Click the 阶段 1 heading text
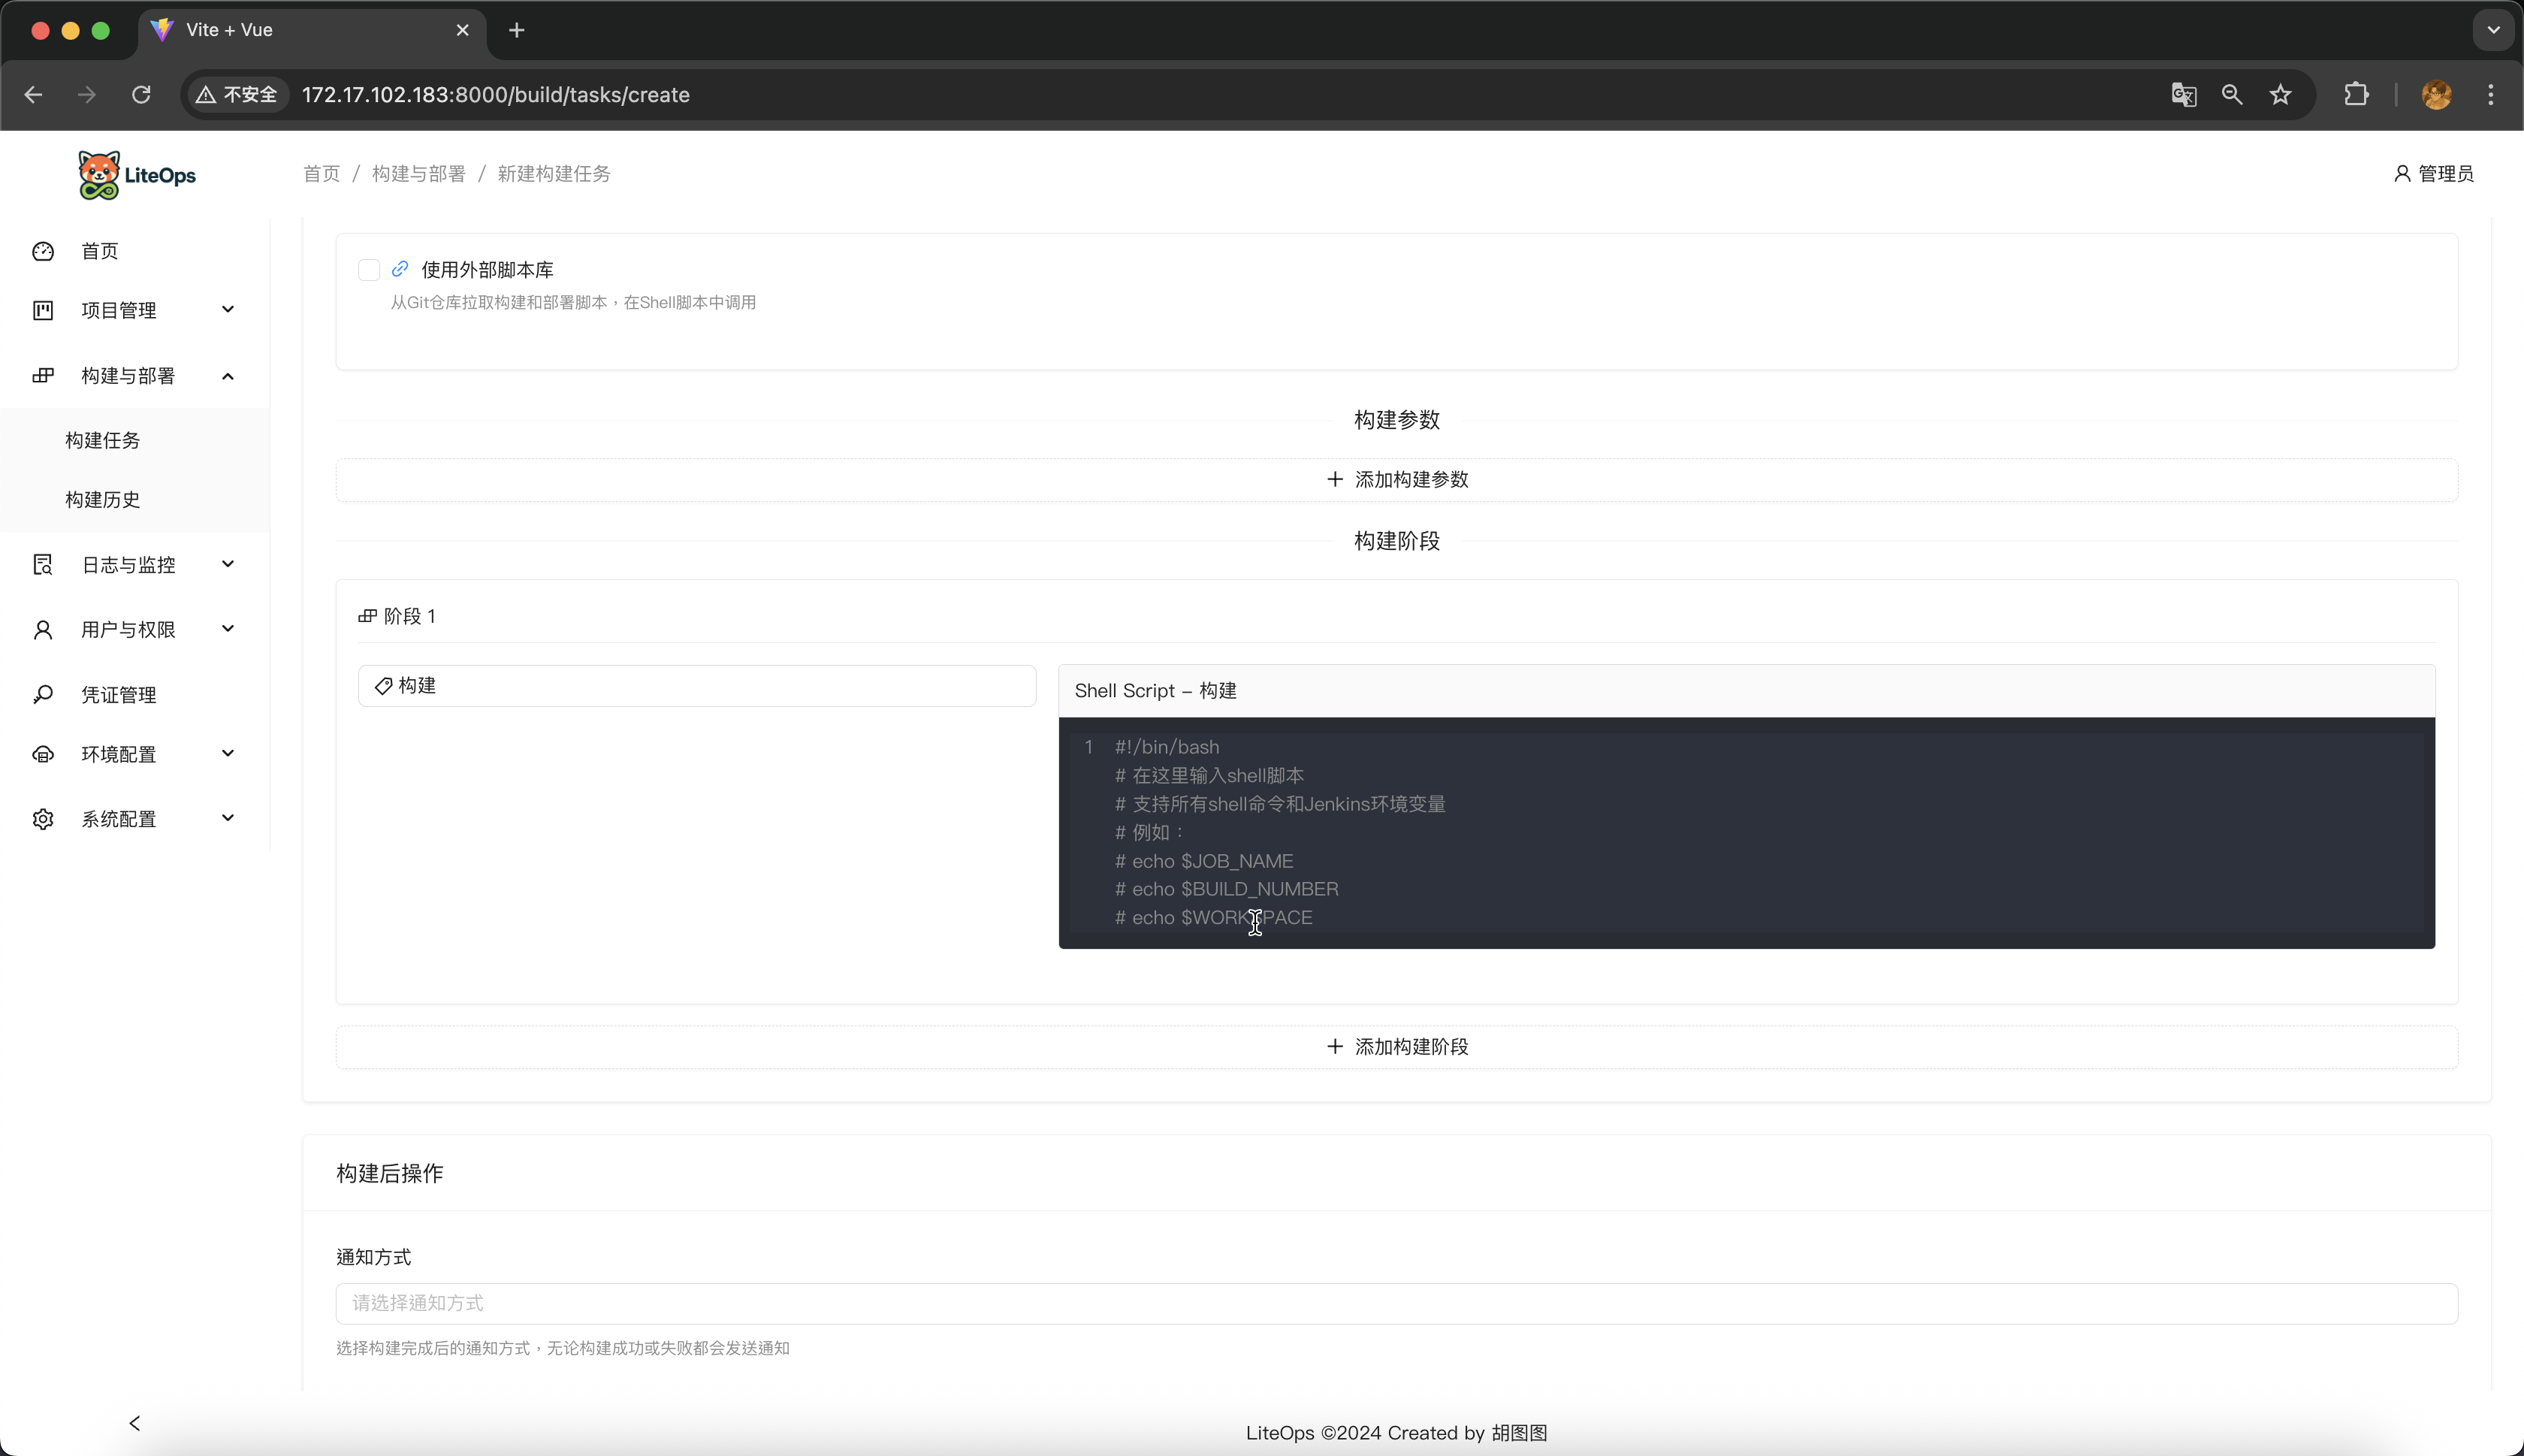The width and height of the screenshot is (2524, 1456). (x=410, y=616)
